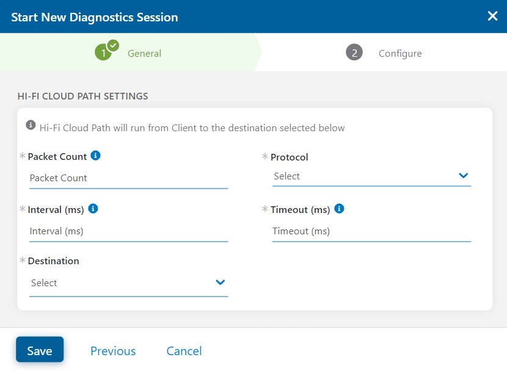
Task: Go to the Configure step tab
Action: (x=400, y=54)
